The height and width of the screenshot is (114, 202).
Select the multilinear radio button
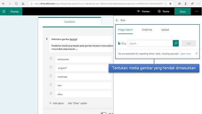tap(51, 76)
